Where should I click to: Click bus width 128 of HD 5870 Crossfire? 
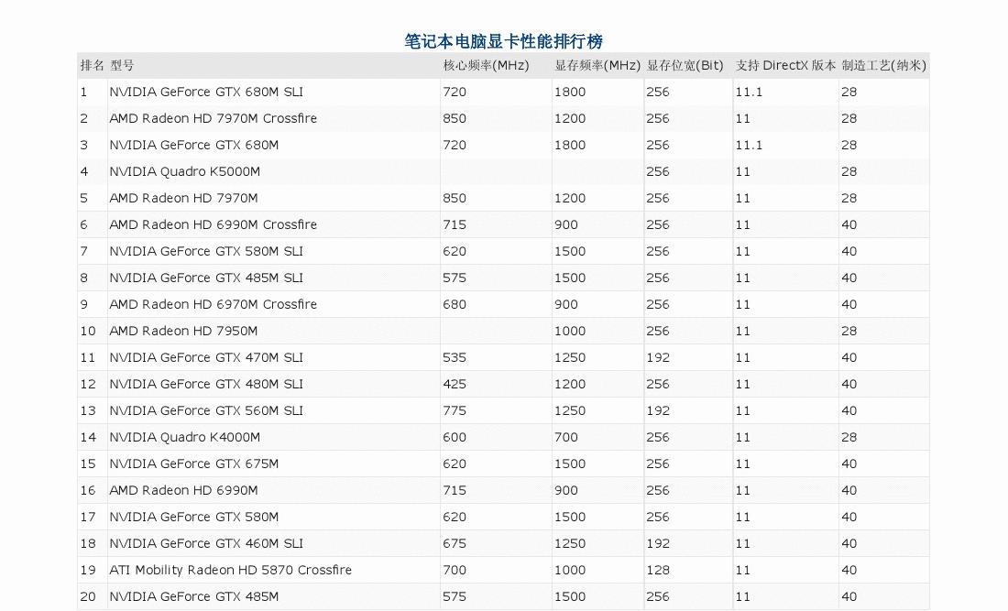pyautogui.click(x=658, y=570)
